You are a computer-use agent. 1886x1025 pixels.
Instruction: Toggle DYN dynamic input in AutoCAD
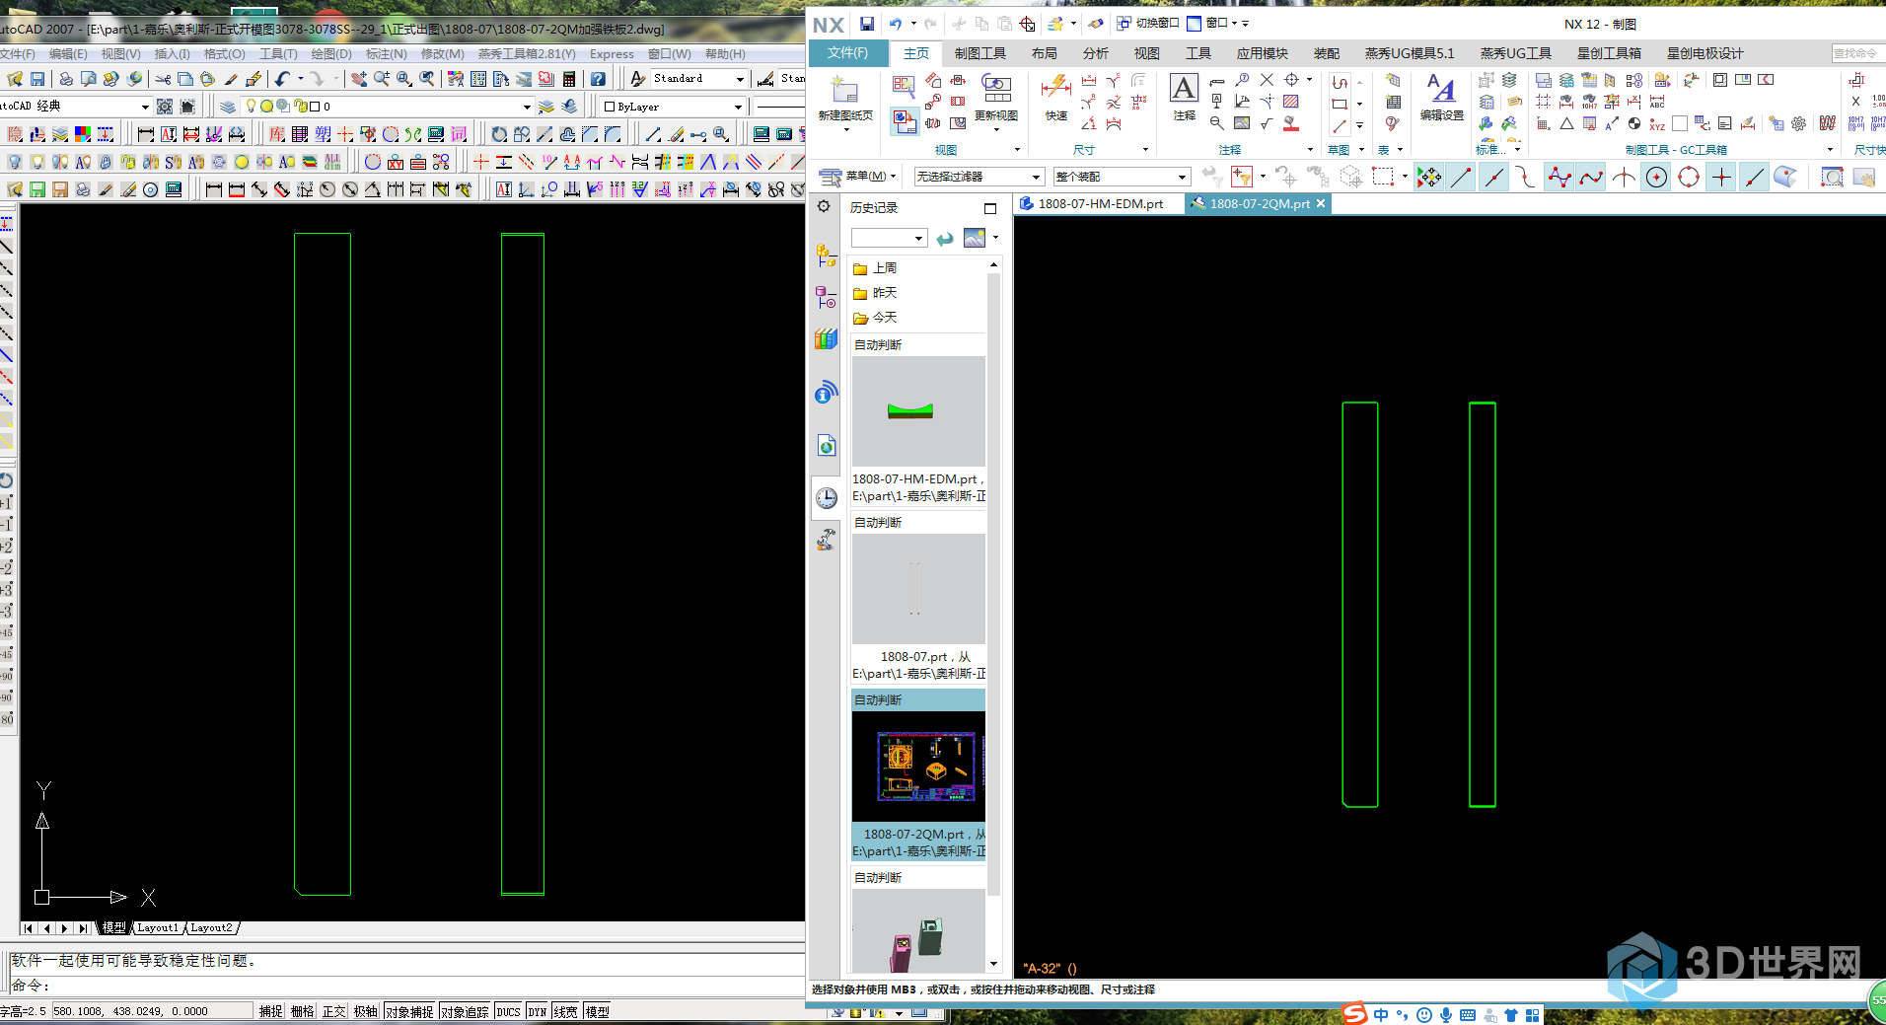point(537,1011)
